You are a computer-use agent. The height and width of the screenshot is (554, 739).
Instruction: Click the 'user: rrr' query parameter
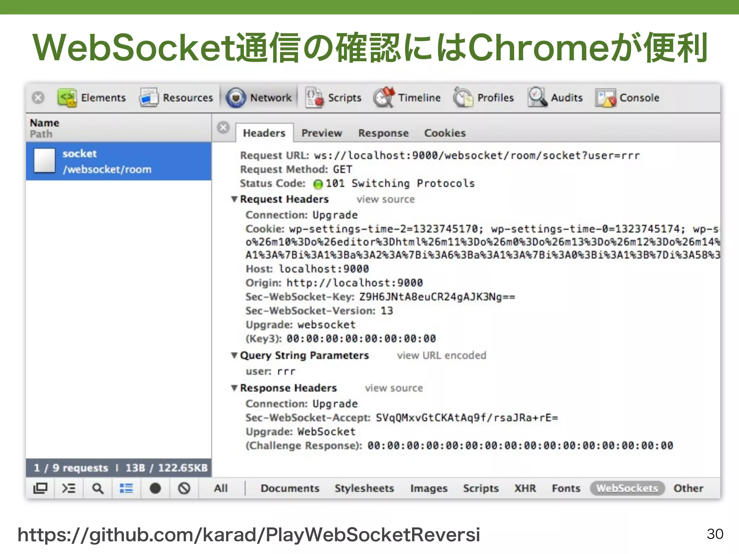[x=271, y=371]
